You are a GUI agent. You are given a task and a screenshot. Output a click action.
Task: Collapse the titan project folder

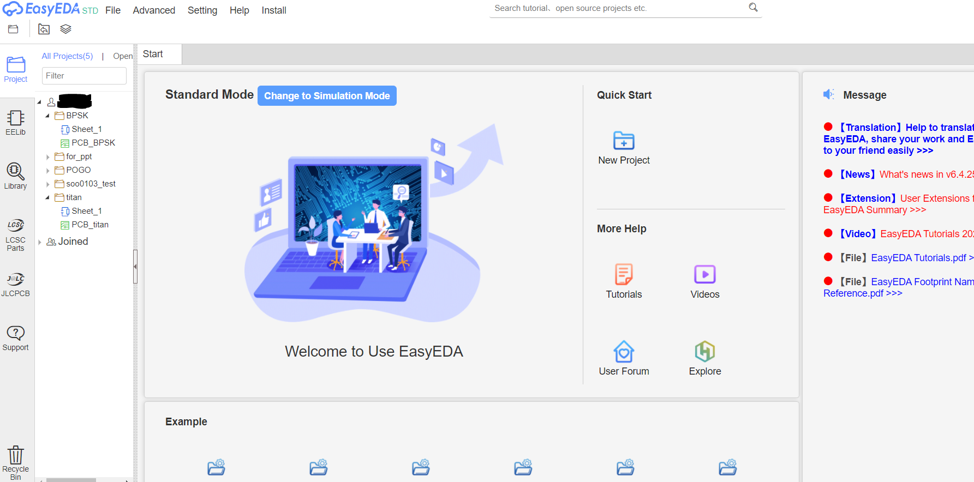[47, 197]
